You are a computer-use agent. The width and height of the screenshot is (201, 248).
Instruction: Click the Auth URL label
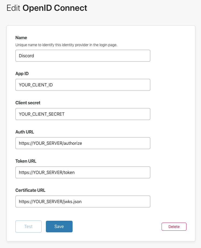(x=25, y=132)
